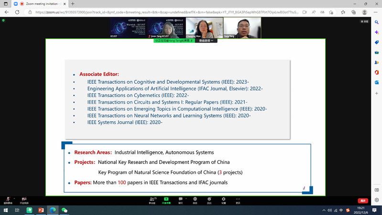
Task: Open Tools briefcase in Edge sidebar
Action: [x=377, y=53]
